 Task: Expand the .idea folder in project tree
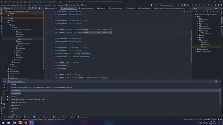6,16
